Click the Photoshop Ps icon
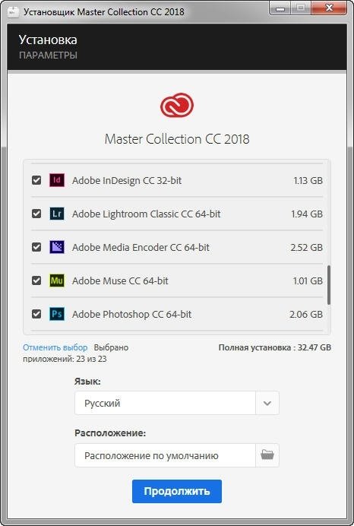The height and width of the screenshot is (526, 354). (57, 314)
